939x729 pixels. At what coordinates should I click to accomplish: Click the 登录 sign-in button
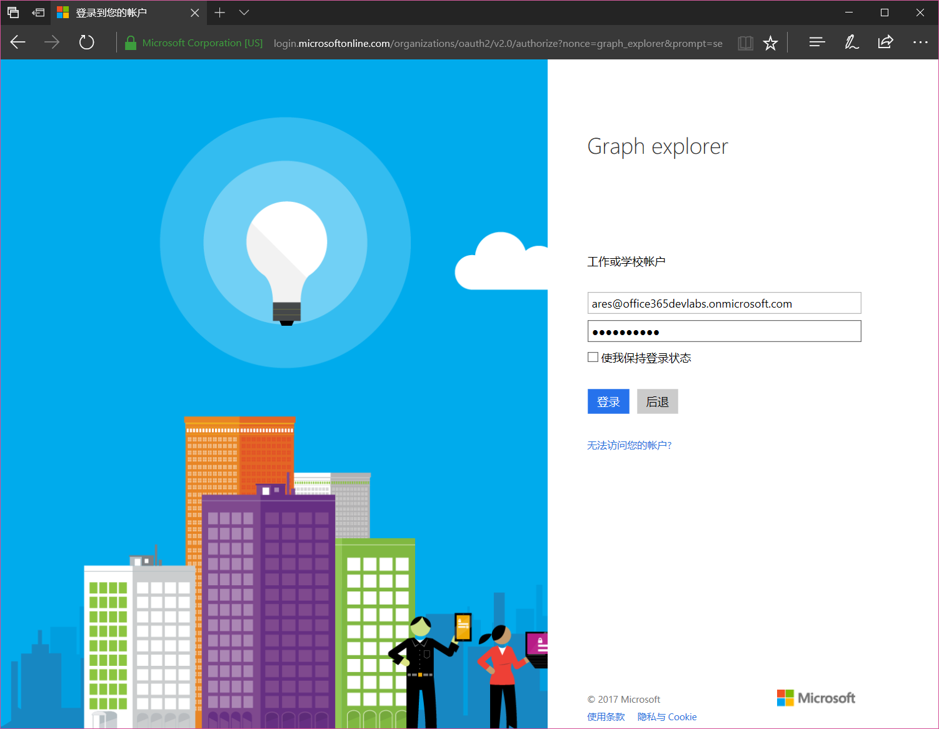pos(608,401)
